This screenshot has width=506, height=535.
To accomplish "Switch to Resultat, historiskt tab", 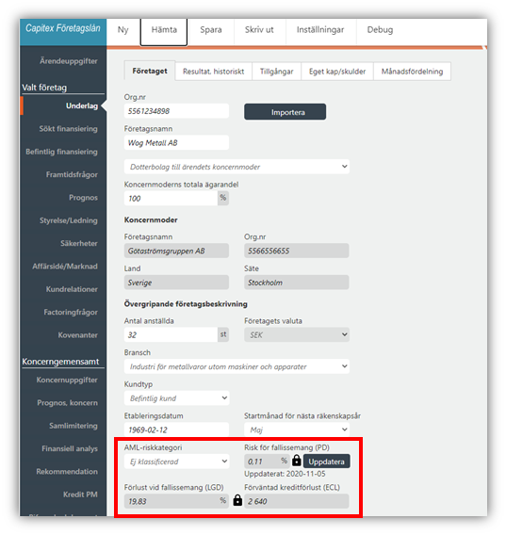I will [213, 72].
